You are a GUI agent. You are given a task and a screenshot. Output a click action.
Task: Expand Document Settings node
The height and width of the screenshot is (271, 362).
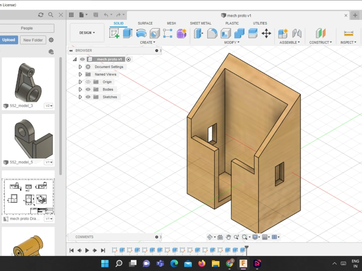tap(80, 67)
